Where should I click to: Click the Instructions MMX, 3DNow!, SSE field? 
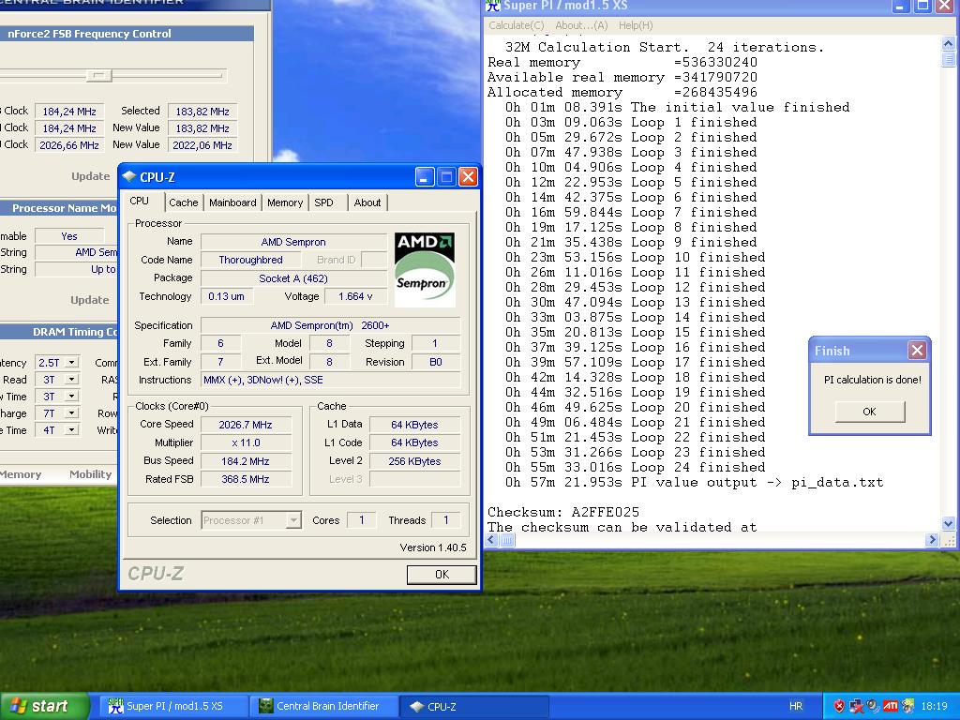(x=330, y=380)
